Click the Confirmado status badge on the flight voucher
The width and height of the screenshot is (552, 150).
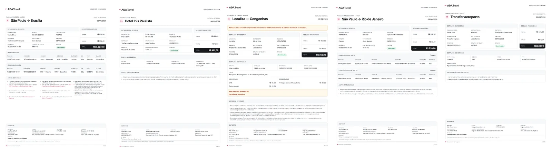(61, 47)
